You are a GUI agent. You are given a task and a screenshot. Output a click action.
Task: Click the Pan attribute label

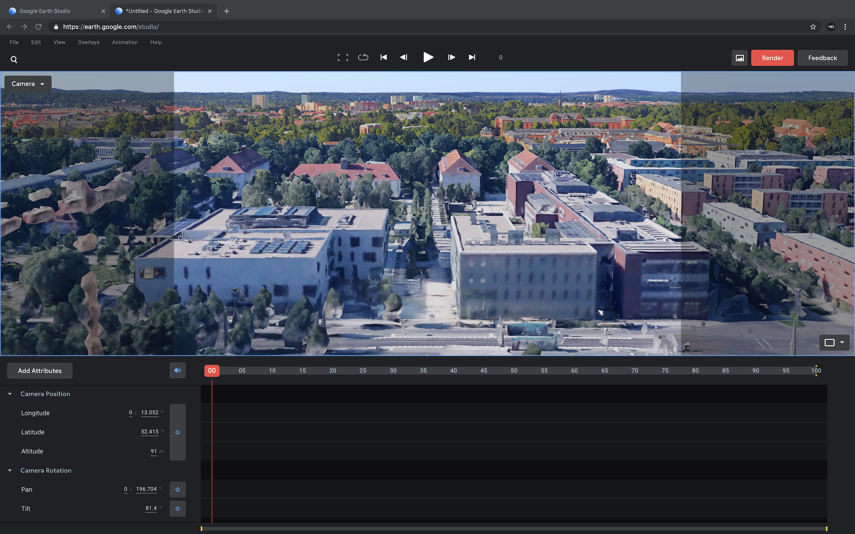27,489
